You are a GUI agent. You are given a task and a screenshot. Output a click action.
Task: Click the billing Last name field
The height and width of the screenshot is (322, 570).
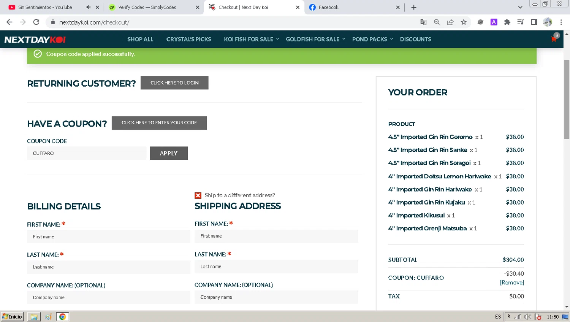point(109,267)
